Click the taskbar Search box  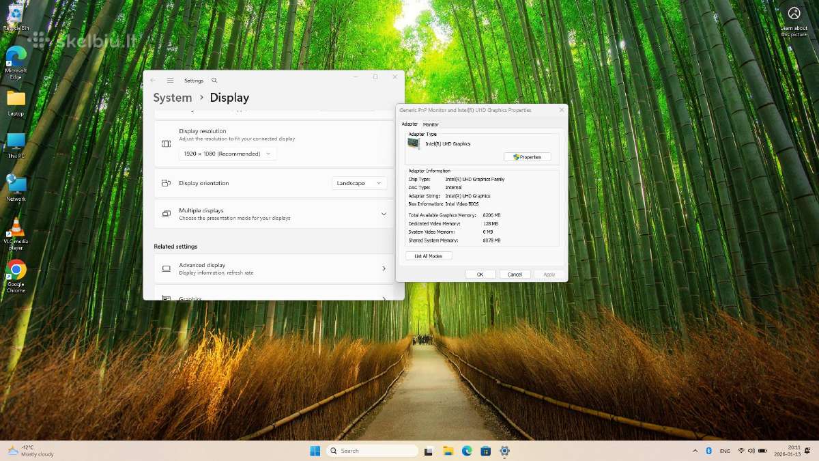[x=373, y=451]
